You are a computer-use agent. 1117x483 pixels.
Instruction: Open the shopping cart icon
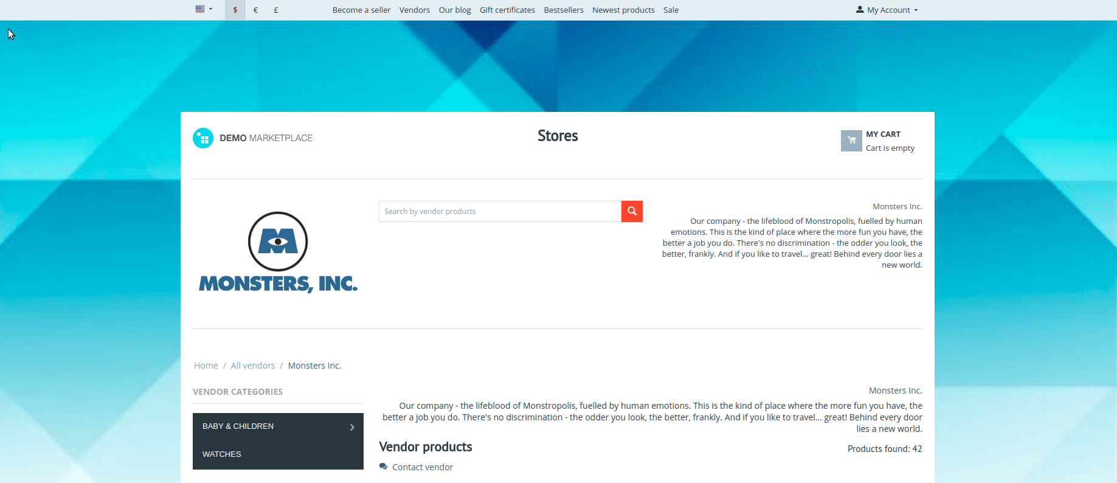pos(851,141)
